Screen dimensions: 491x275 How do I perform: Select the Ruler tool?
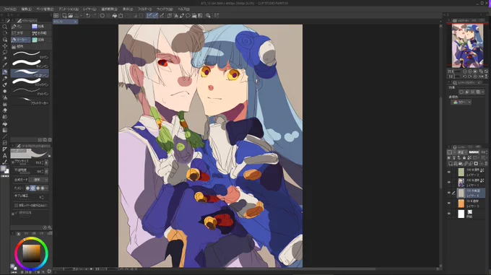tap(5, 149)
